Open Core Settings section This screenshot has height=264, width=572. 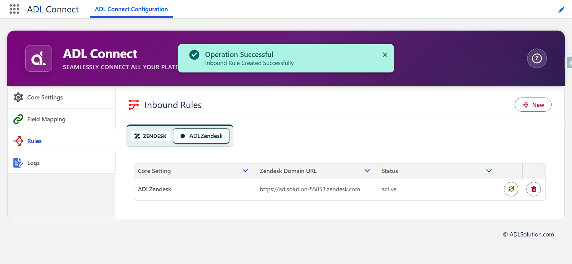(61, 97)
